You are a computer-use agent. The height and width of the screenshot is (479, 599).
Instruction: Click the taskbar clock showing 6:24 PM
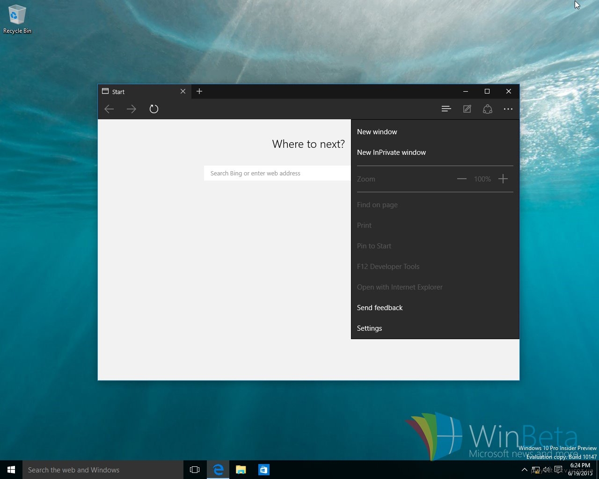[580, 470]
